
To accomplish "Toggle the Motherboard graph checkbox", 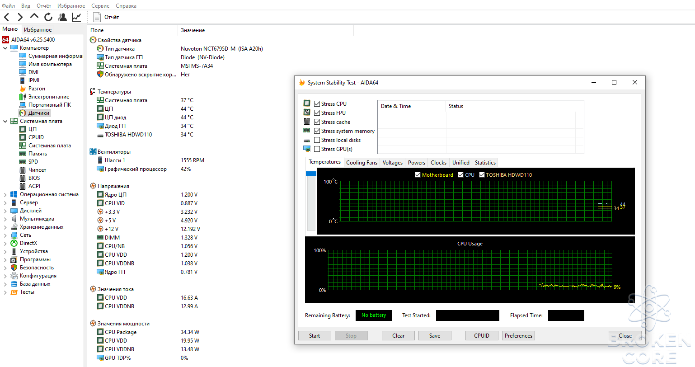I will tap(418, 175).
